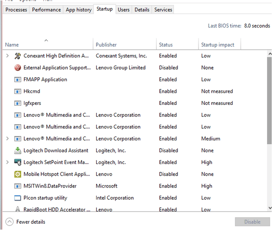Click the Fewer details label
The width and height of the screenshot is (274, 230).
(x=31, y=222)
